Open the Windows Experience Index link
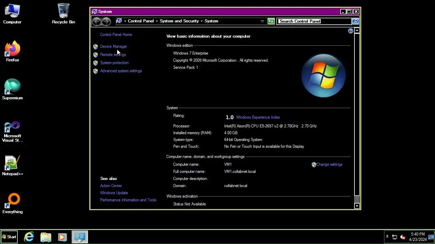This screenshot has width=435, height=244. point(258,117)
